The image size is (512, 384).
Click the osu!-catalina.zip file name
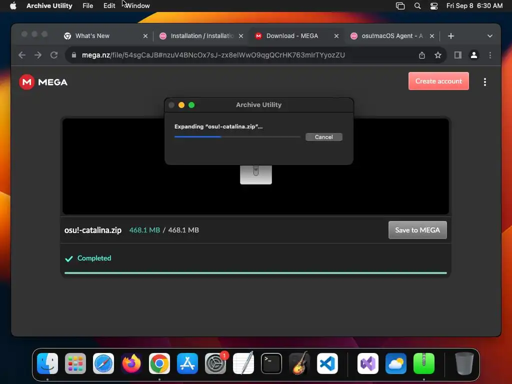[92, 230]
